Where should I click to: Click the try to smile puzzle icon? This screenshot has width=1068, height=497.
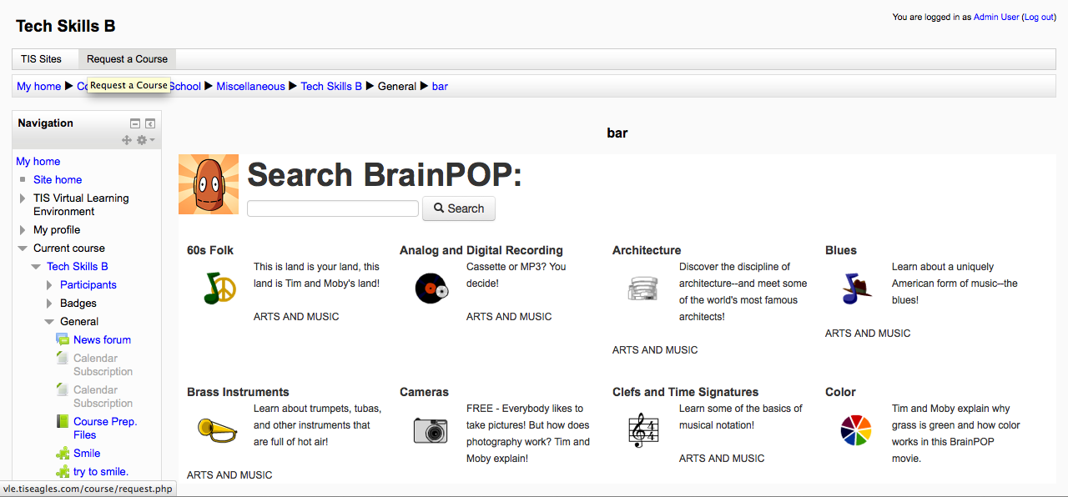tap(63, 471)
